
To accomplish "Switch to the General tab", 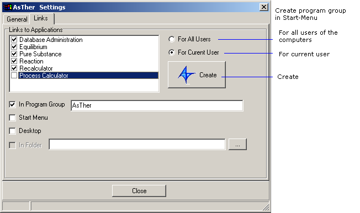I will 17,19.
